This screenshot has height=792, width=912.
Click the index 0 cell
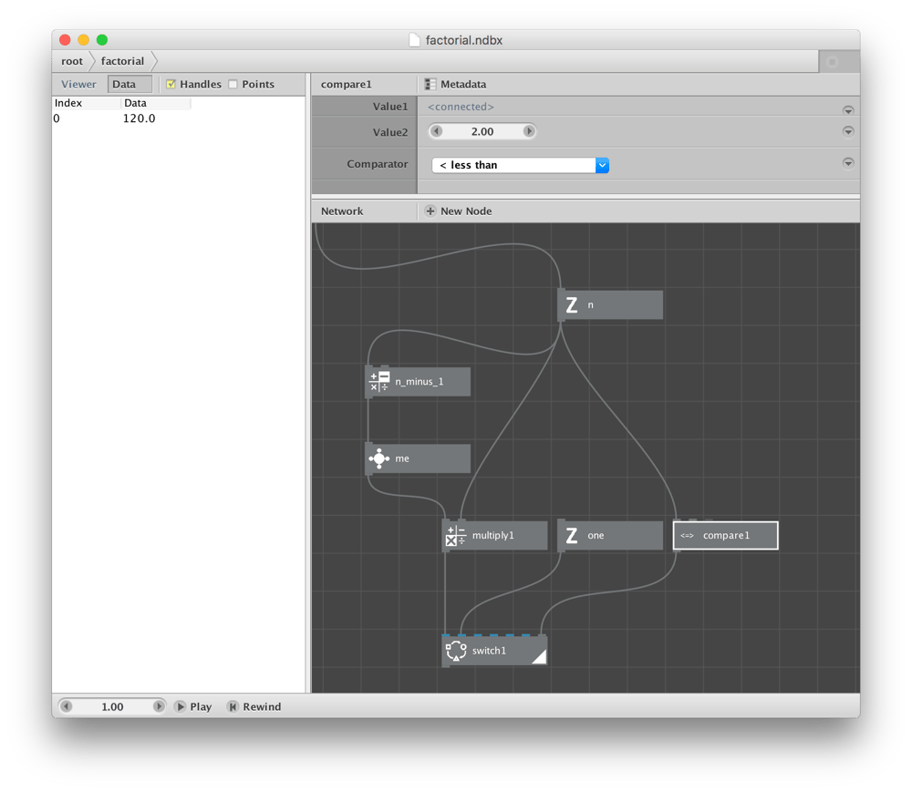(x=57, y=118)
